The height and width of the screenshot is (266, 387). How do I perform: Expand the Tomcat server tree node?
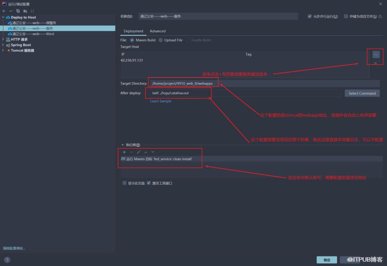pos(3,51)
